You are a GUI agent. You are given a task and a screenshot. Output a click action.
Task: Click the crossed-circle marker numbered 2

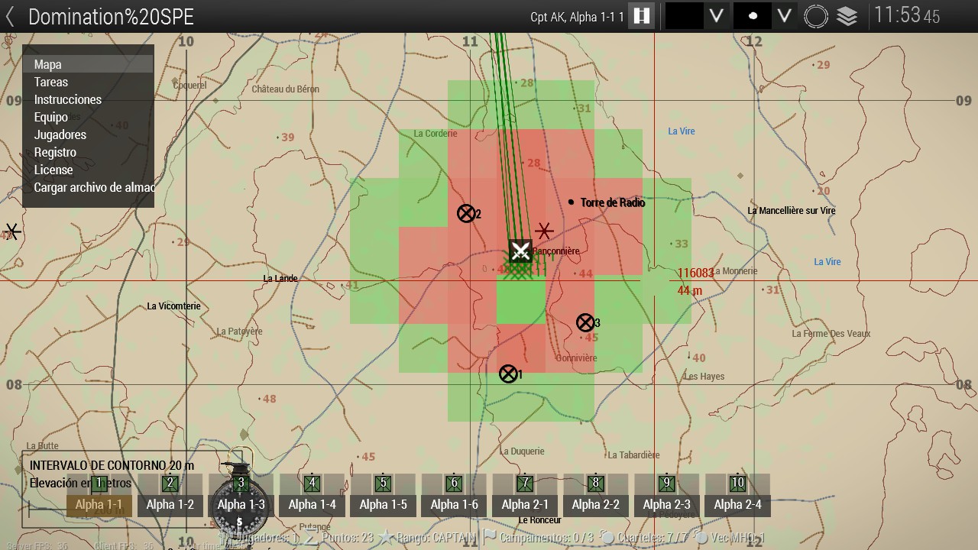pos(466,213)
